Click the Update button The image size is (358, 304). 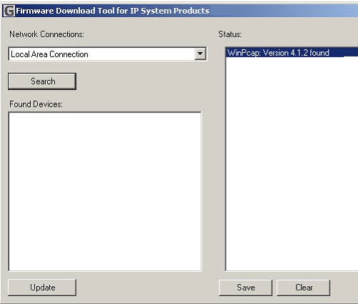[42, 288]
